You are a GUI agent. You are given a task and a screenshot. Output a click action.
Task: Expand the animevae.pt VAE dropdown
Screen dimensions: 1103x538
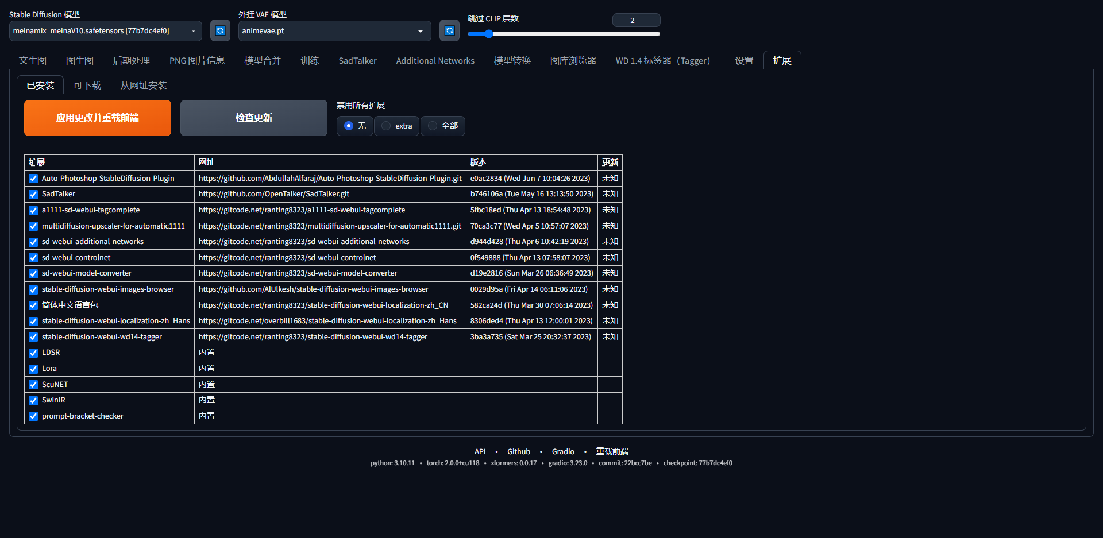(334, 31)
